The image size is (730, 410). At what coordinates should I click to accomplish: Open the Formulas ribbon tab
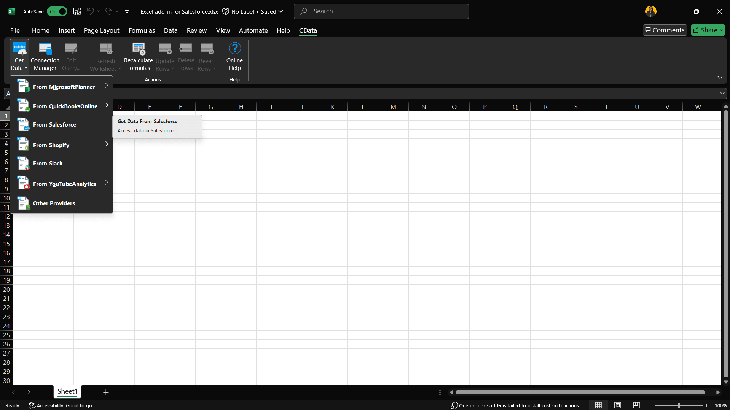tap(142, 30)
